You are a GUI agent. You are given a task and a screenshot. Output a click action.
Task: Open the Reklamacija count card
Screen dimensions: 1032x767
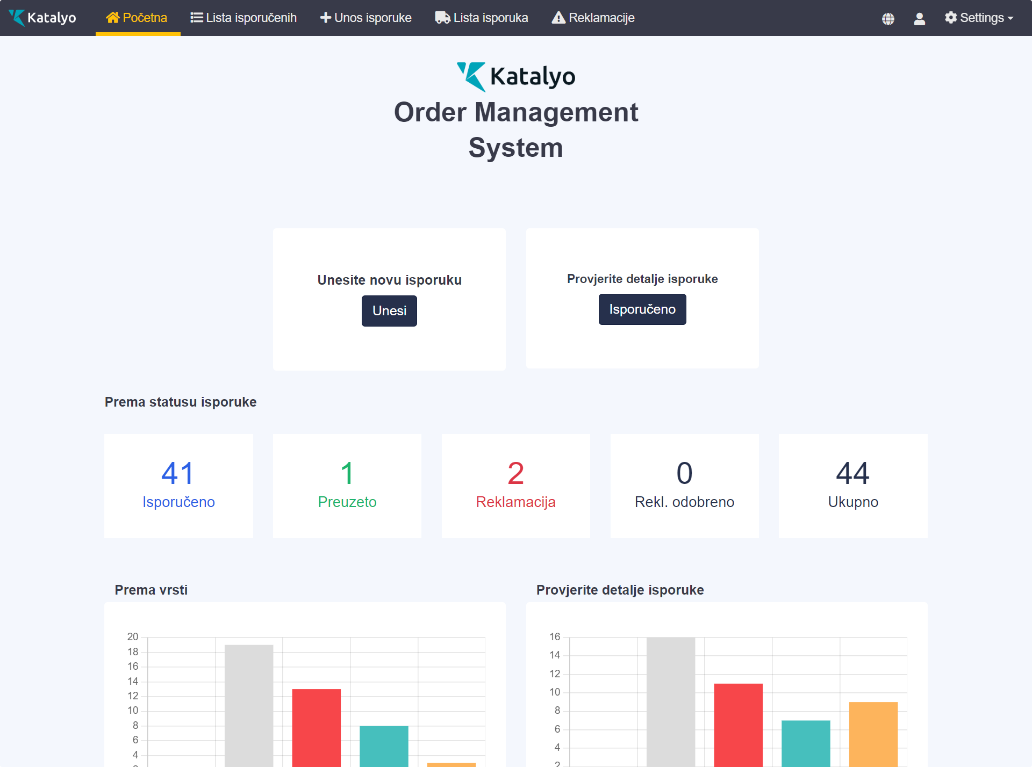(515, 486)
